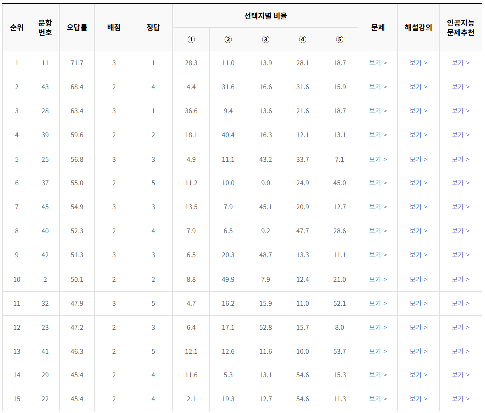Open AI problem recommendation for question 22
This screenshot has width=485, height=413.
click(460, 399)
